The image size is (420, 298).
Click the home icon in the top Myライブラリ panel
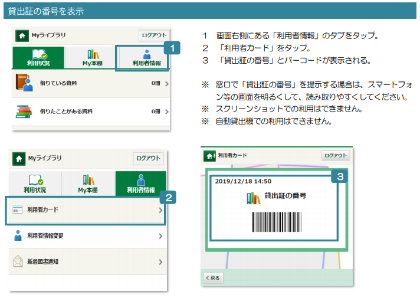[22, 35]
